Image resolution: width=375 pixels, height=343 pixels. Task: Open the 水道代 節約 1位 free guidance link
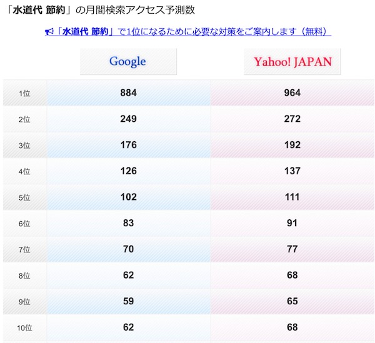tap(188, 32)
